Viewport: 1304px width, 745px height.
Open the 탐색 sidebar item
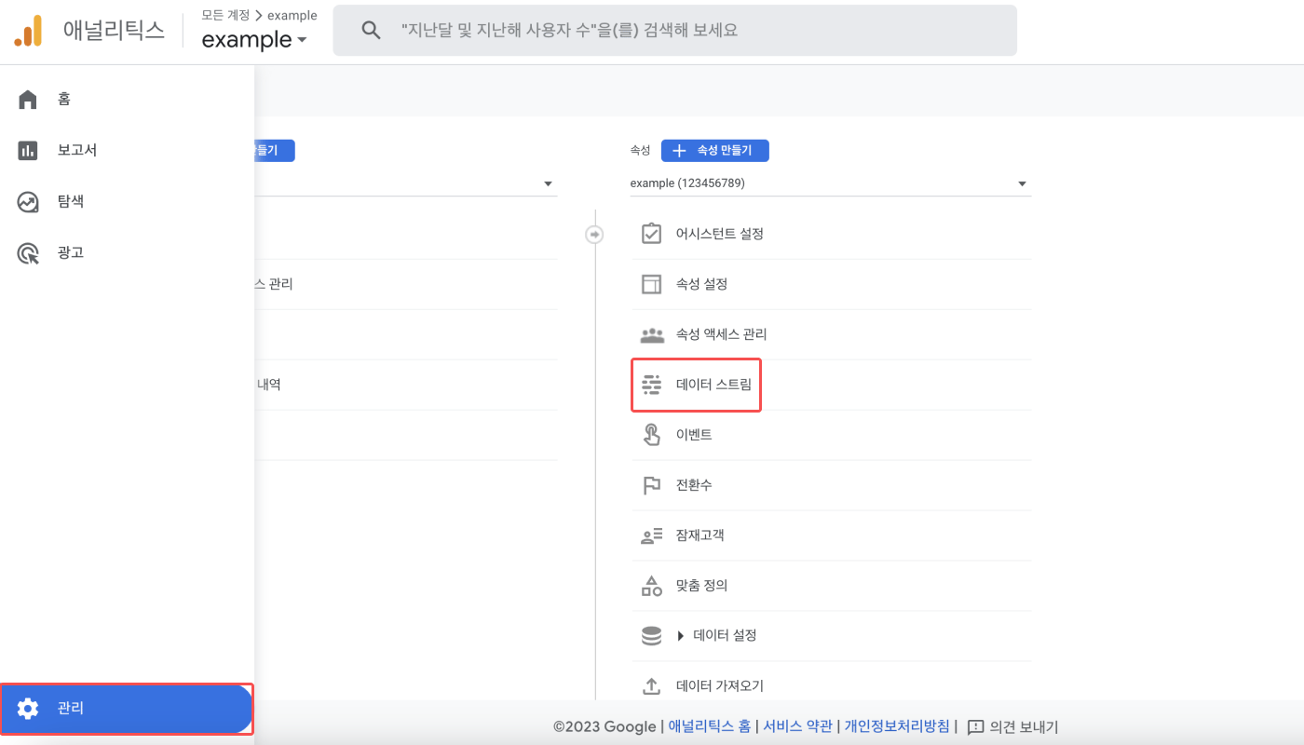click(x=127, y=201)
